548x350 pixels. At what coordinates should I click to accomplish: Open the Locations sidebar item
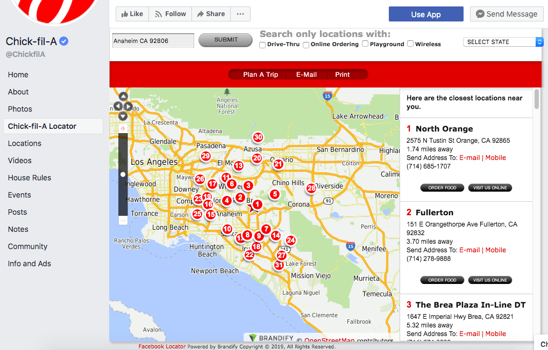point(24,143)
